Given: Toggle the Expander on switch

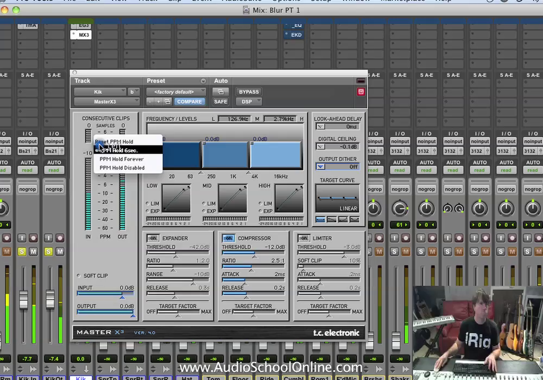Looking at the screenshot, I should tap(153, 238).
